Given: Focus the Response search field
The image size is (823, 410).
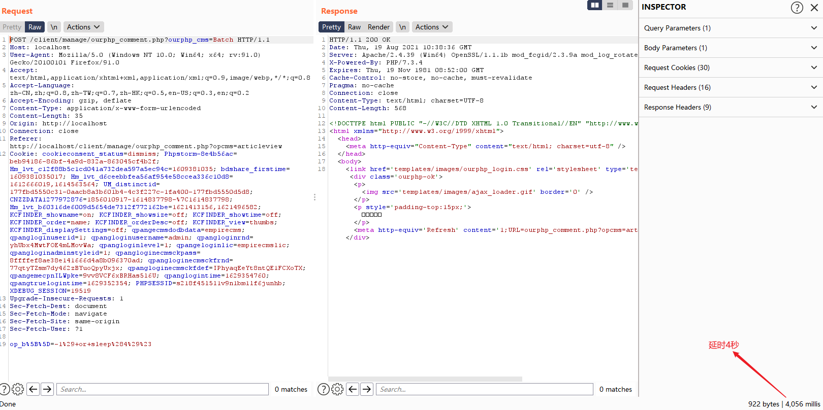Looking at the screenshot, I should point(485,389).
